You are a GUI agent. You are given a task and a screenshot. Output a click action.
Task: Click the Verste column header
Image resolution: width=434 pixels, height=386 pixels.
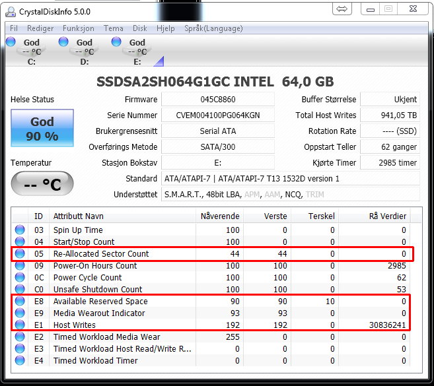(268, 216)
